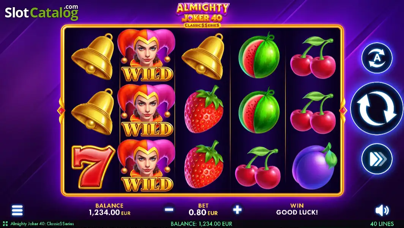The image size is (404, 228).
Task: Click the bottom strawberry symbol
Action: [204, 165]
